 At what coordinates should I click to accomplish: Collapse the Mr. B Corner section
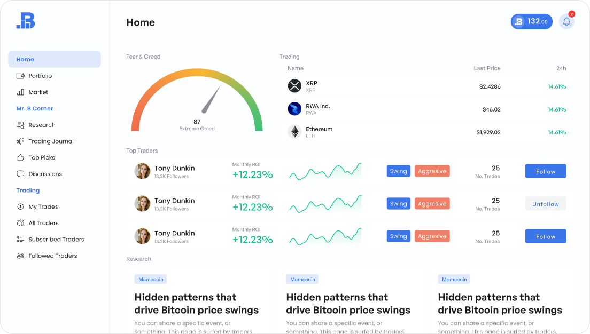coord(35,108)
